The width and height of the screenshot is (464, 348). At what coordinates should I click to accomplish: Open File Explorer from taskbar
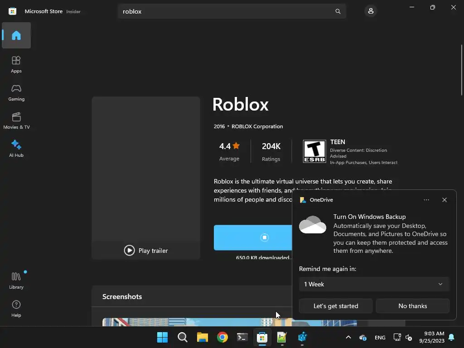click(203, 337)
